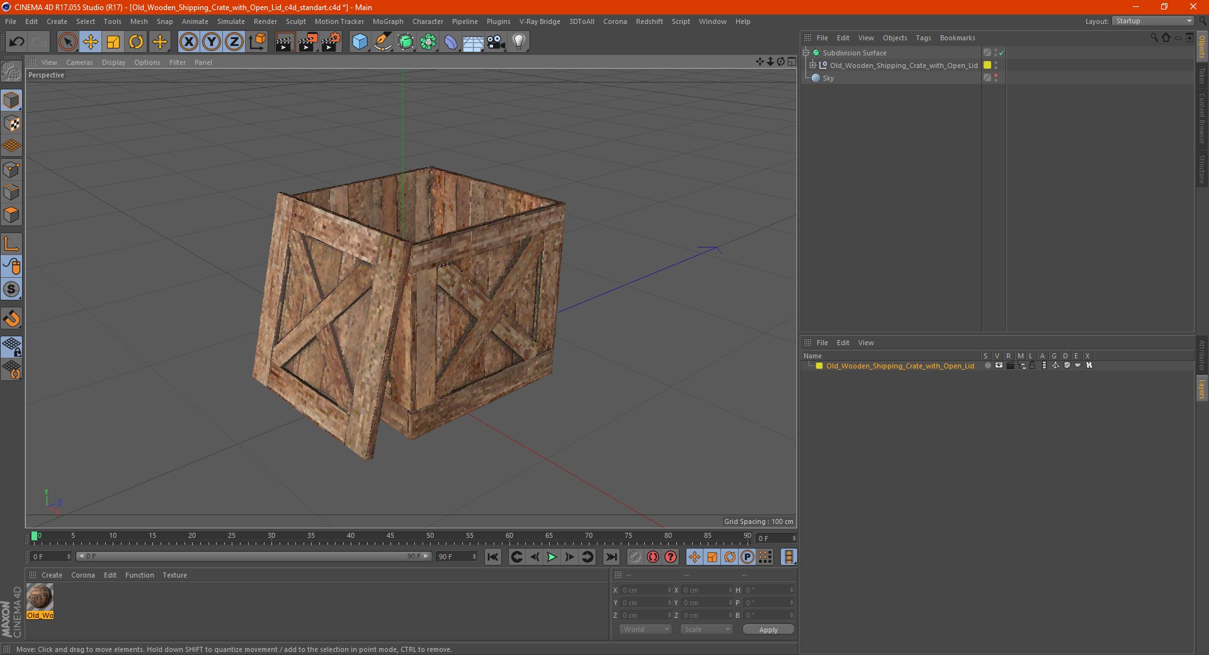Switch to Model mode in left sidebar
The height and width of the screenshot is (655, 1209).
coord(11,100)
